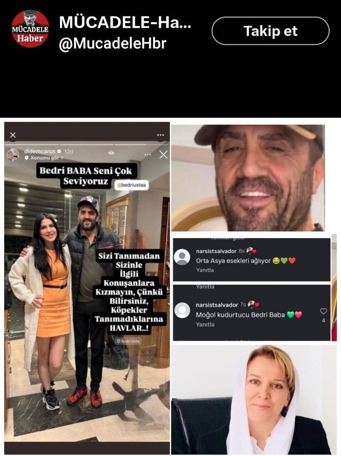Open the Bedri Usta location tag
Screen dimensions: 341x456
tap(128, 341)
